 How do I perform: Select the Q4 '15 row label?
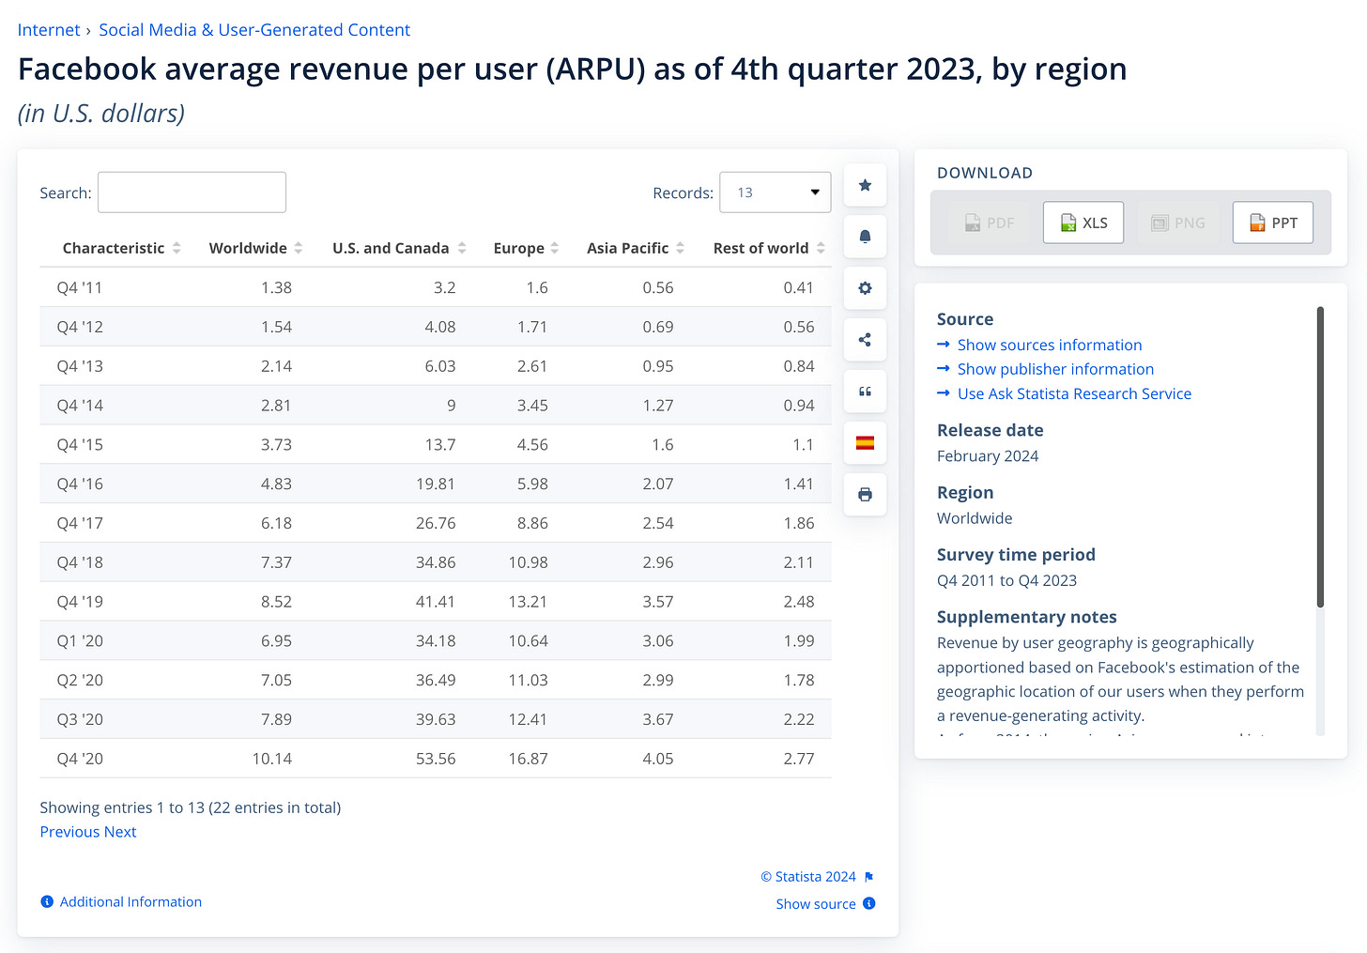80,444
